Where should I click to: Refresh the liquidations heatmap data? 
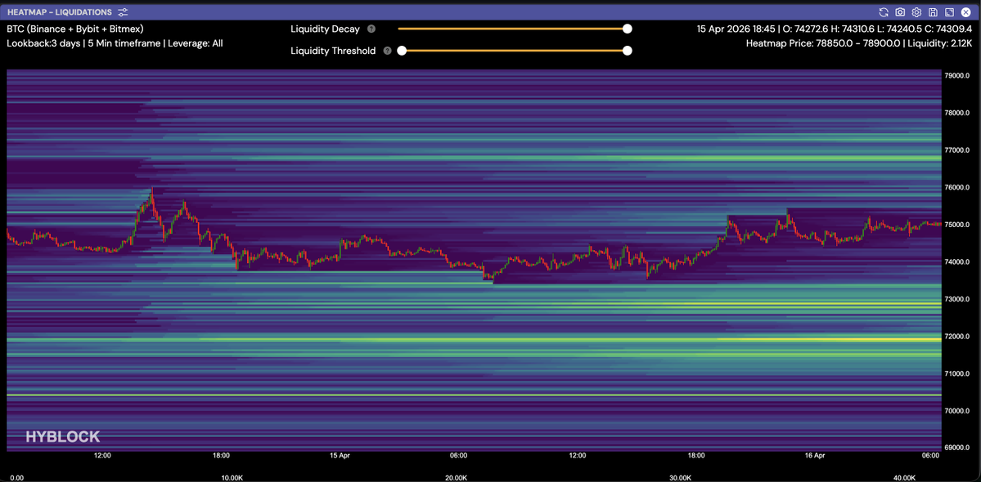884,12
